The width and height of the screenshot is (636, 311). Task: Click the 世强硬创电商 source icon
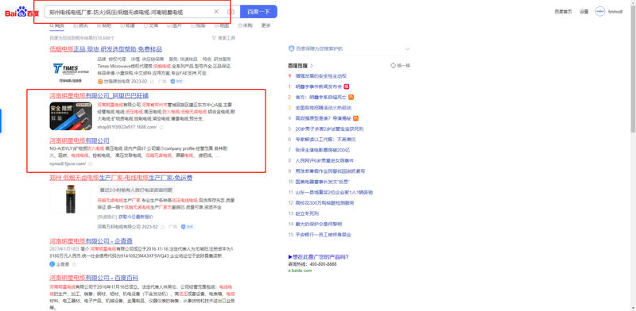[x=100, y=82]
